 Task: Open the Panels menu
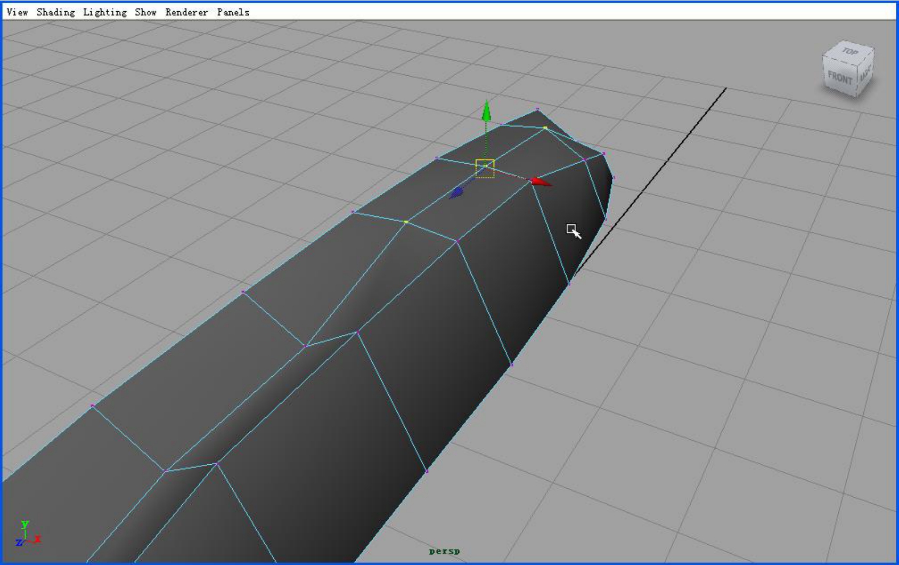pyautogui.click(x=233, y=12)
